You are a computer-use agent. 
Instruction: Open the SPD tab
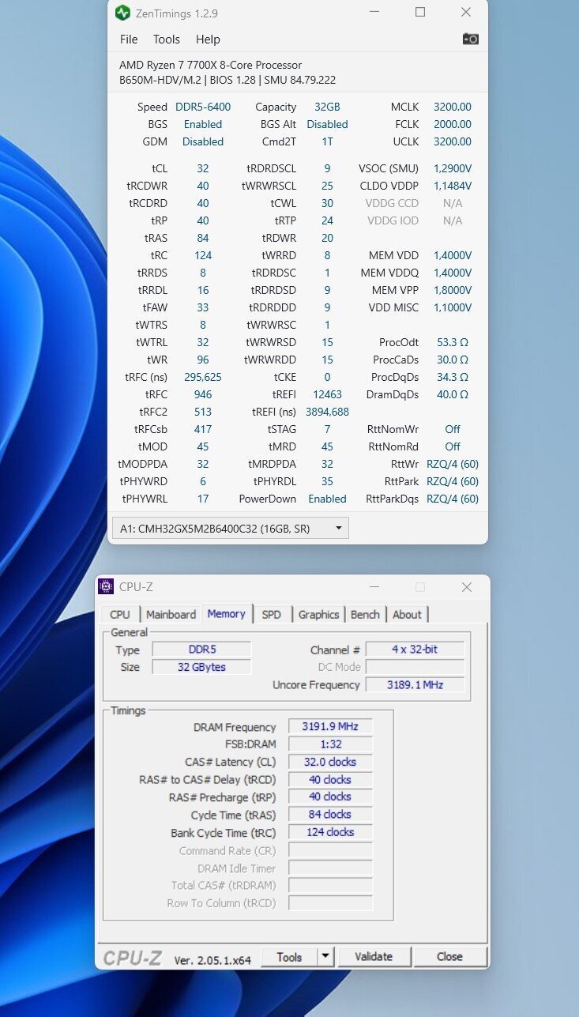(x=271, y=615)
